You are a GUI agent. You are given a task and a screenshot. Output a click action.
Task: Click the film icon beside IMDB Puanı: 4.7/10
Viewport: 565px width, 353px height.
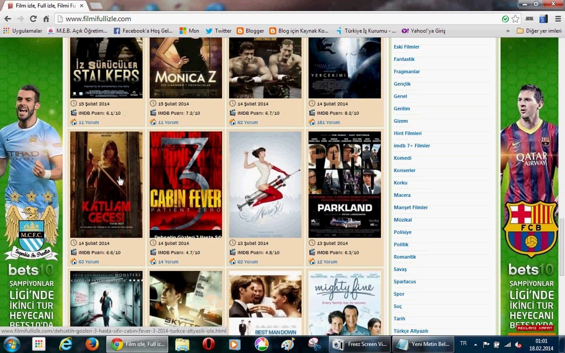(153, 252)
